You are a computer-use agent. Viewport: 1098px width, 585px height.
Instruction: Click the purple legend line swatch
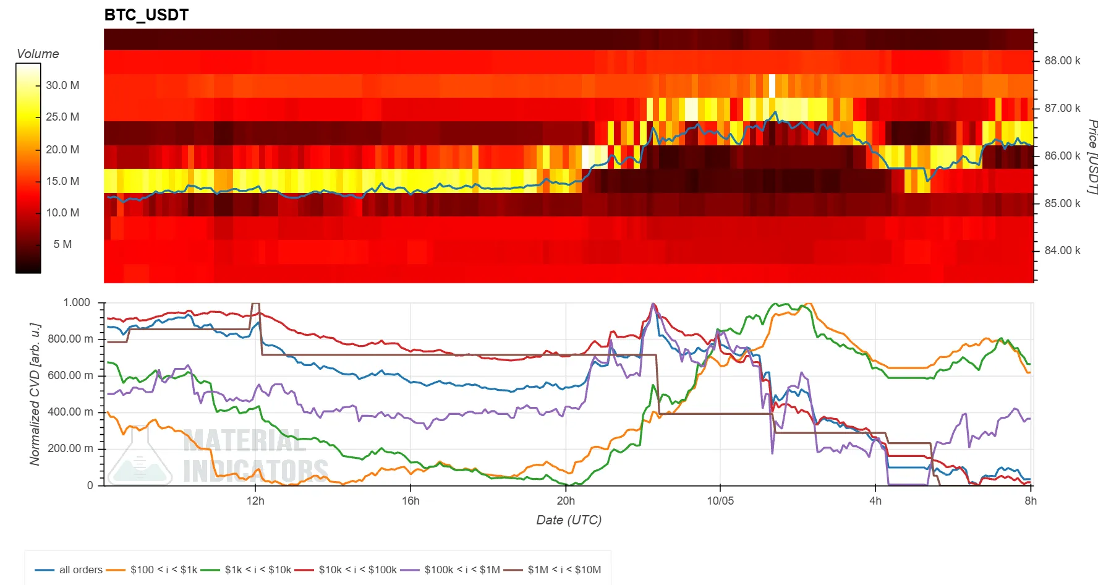pos(410,570)
